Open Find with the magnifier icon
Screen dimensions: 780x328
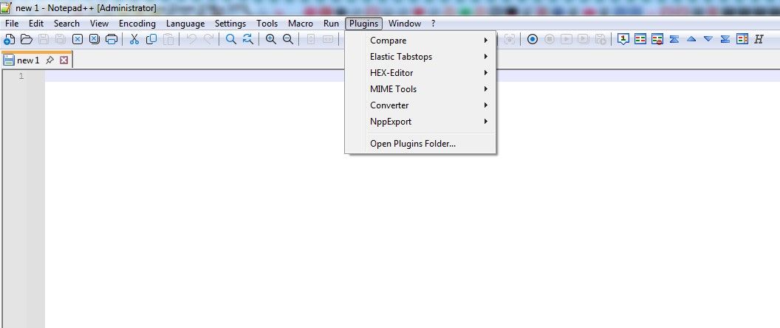point(230,40)
